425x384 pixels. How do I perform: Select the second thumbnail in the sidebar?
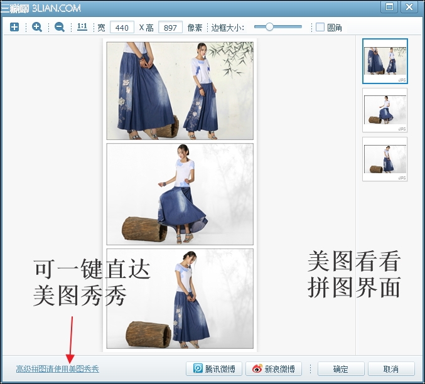pos(385,110)
